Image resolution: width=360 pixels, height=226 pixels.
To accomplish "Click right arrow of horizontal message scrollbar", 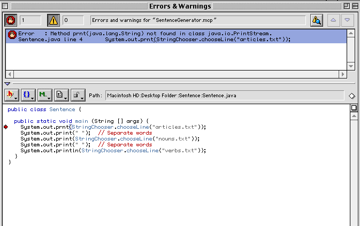I will 343,74.
